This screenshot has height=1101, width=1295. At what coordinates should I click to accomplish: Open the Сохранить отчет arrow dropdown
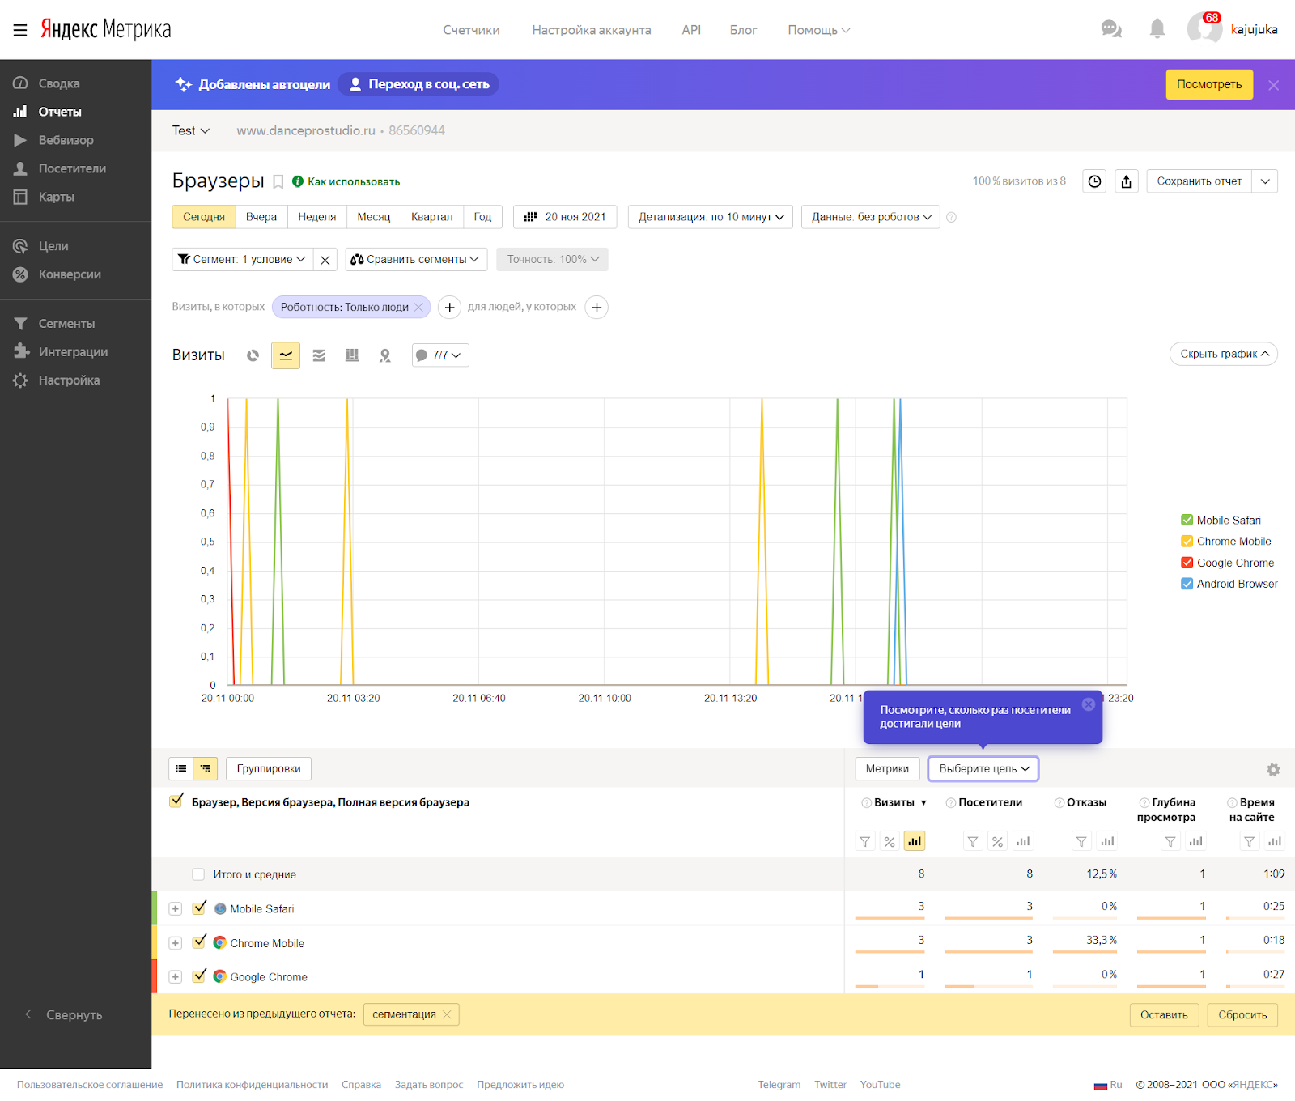coord(1265,181)
